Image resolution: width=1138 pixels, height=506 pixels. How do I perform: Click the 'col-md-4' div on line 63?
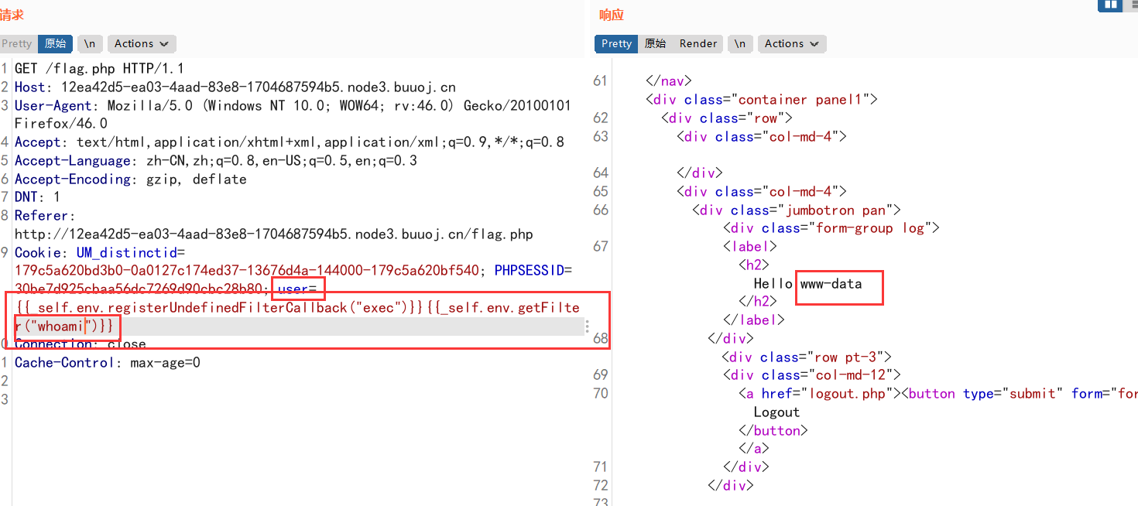tap(761, 137)
